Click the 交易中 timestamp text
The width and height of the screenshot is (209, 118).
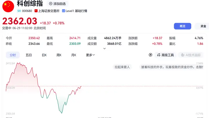[24, 28]
